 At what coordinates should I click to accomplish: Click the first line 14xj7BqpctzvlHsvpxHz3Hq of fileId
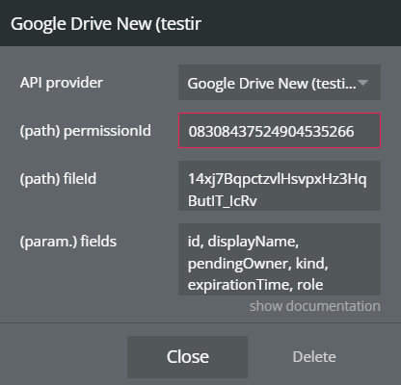[x=278, y=179]
